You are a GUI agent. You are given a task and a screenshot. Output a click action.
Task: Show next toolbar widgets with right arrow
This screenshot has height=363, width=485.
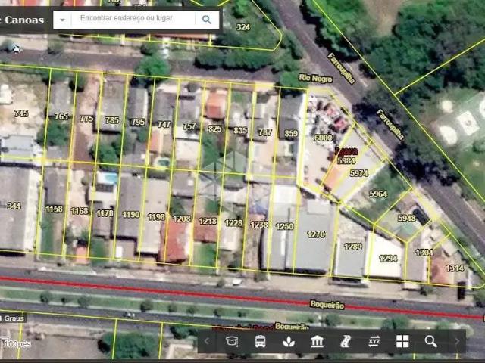pyautogui.click(x=457, y=341)
